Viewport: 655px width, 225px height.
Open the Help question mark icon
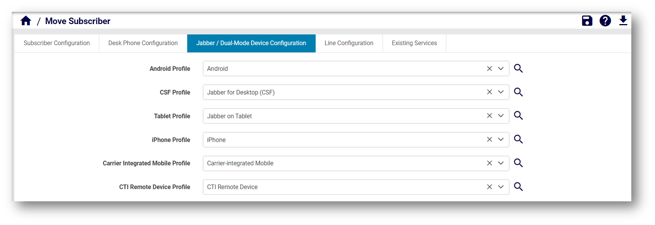[605, 21]
